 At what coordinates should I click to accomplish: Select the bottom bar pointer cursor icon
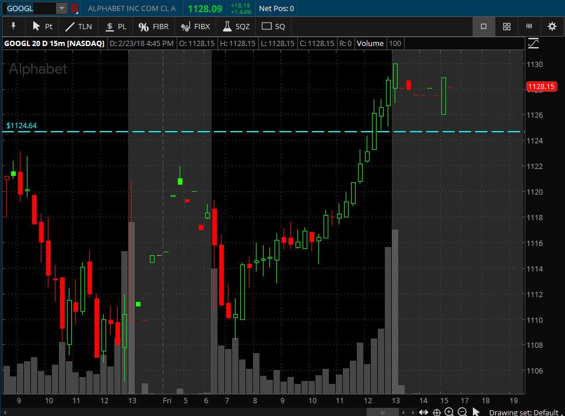(476, 412)
